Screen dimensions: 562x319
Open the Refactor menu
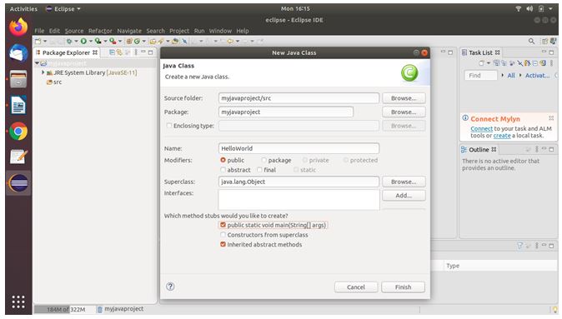tap(100, 31)
